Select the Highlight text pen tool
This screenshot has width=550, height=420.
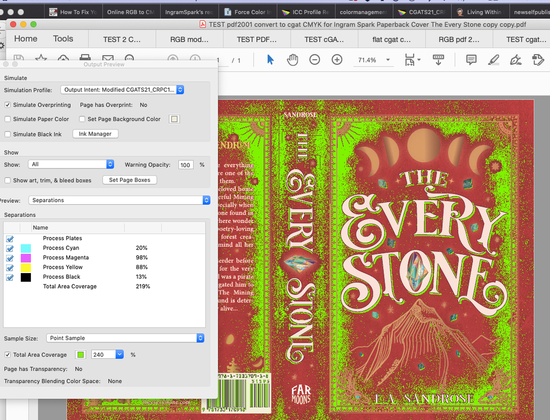(493, 60)
